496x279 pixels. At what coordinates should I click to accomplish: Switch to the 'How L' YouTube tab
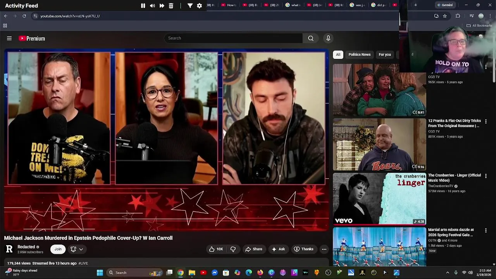click(x=229, y=5)
